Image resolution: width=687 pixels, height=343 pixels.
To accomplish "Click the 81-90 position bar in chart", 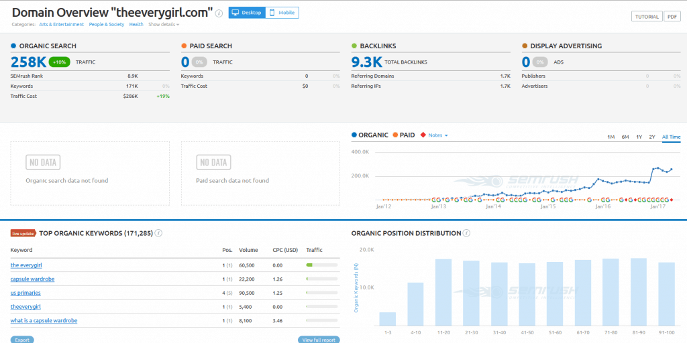I will [x=639, y=292].
